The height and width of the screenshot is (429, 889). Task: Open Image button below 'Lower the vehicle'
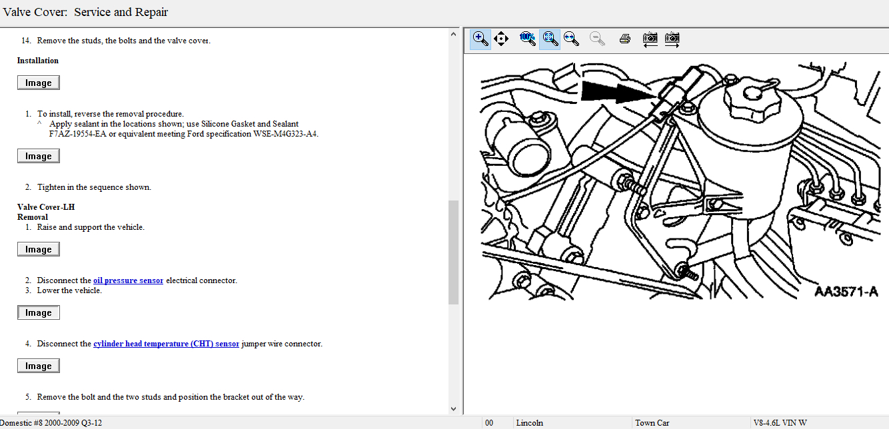tap(39, 312)
